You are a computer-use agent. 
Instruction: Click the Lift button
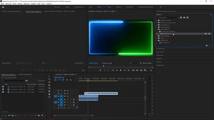point(133,70)
